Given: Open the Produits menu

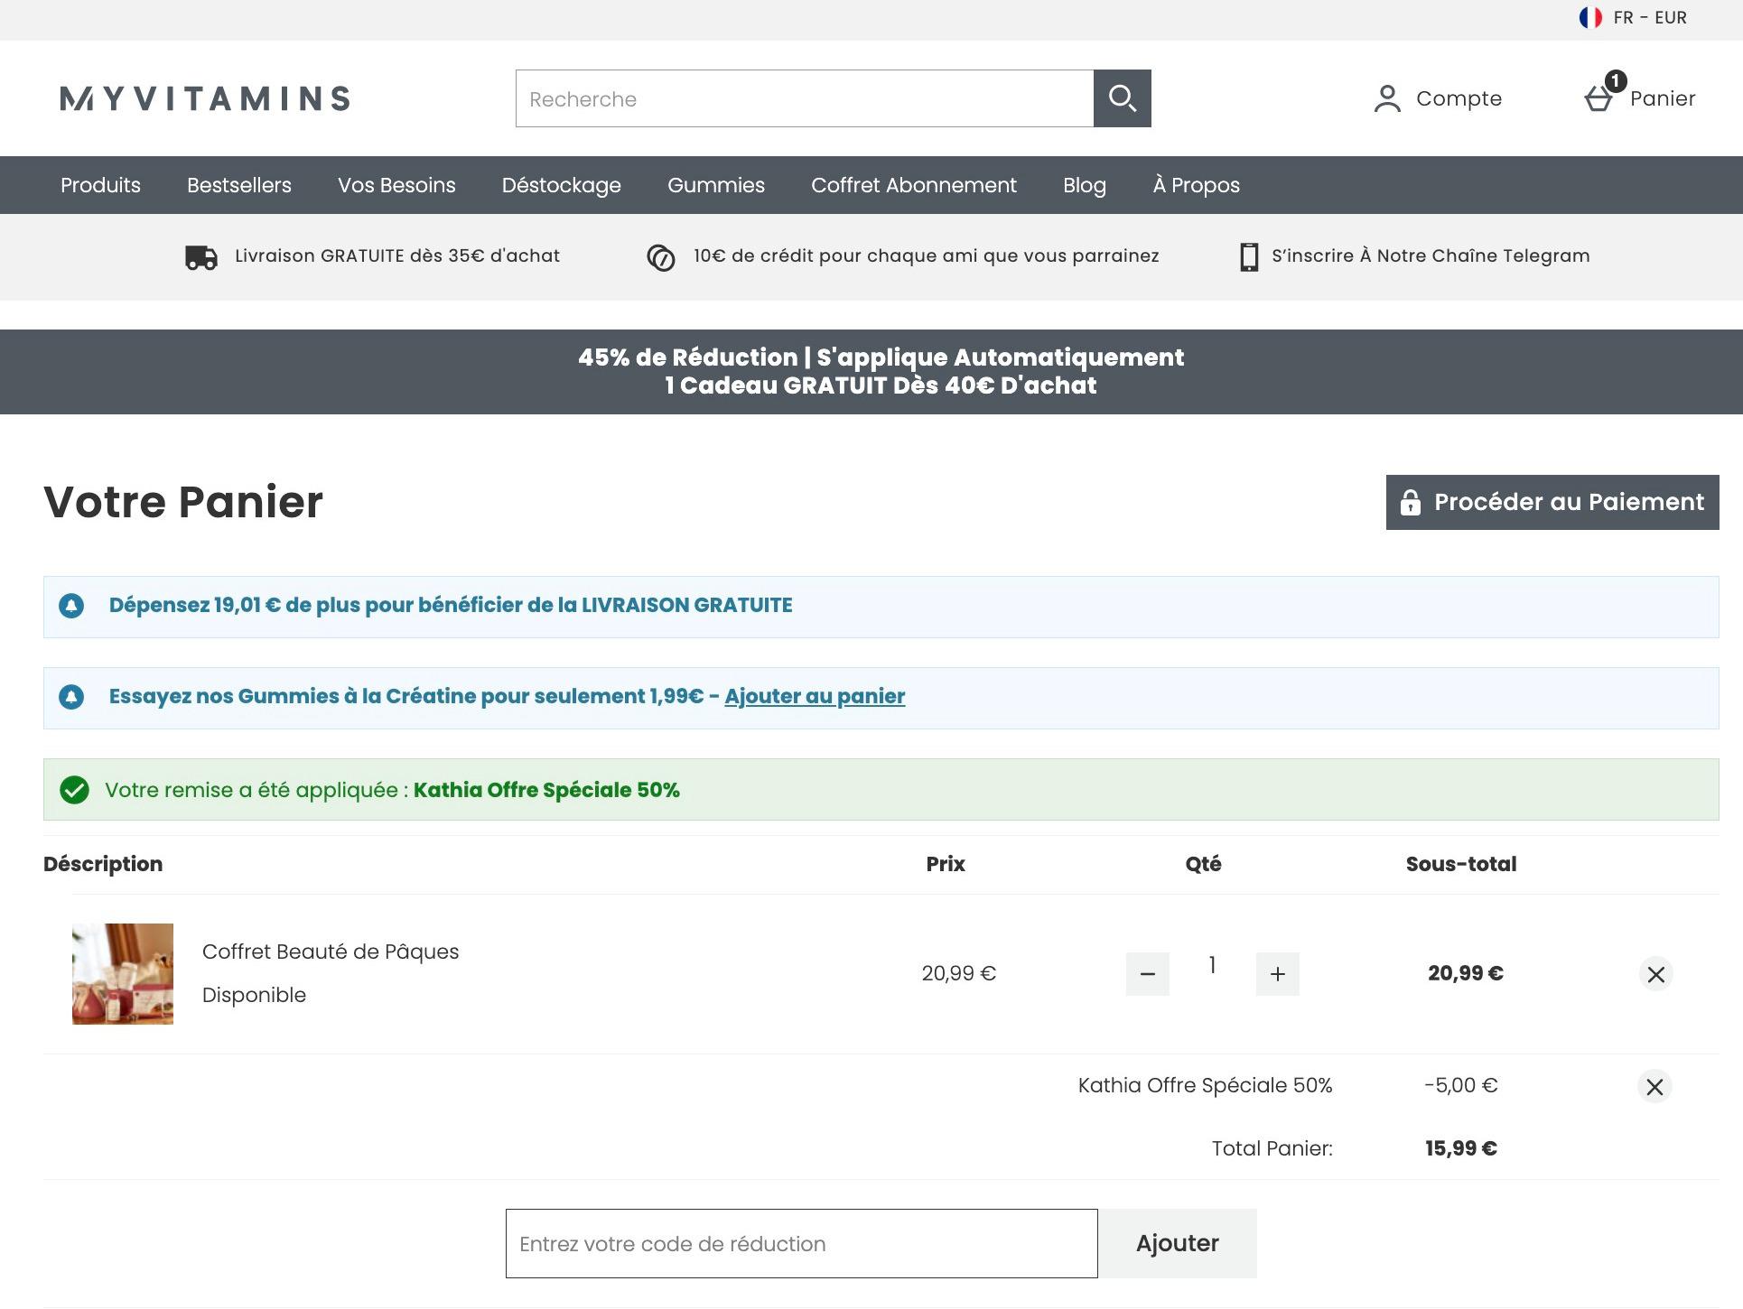Looking at the screenshot, I should click(x=100, y=185).
